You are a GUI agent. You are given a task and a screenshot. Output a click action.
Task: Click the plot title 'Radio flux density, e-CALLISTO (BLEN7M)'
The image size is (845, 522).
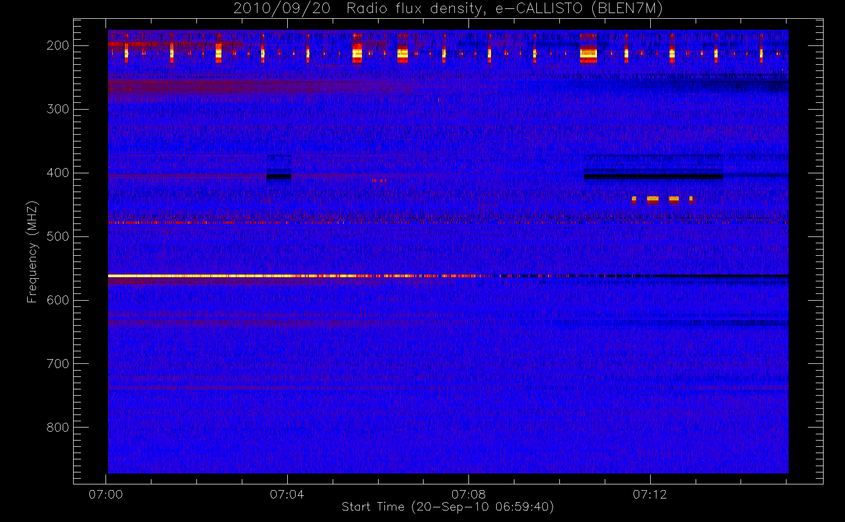(504, 9)
